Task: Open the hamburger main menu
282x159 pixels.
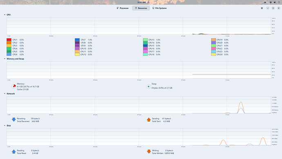Action: tap(262, 8)
